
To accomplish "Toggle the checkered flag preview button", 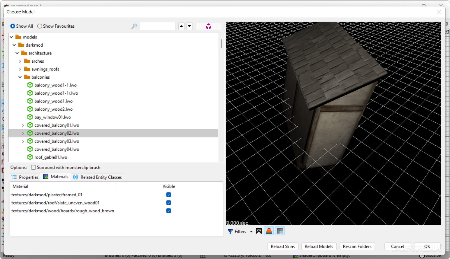I will click(259, 231).
